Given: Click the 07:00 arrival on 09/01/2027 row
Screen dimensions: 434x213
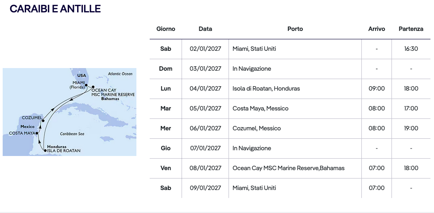Looking at the screenshot, I should pyautogui.click(x=377, y=188).
